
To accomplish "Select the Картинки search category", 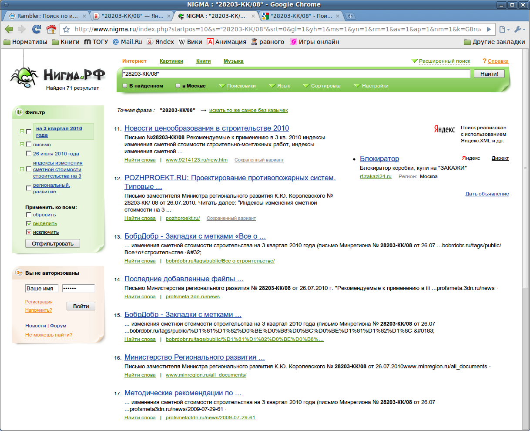I will point(171,61).
